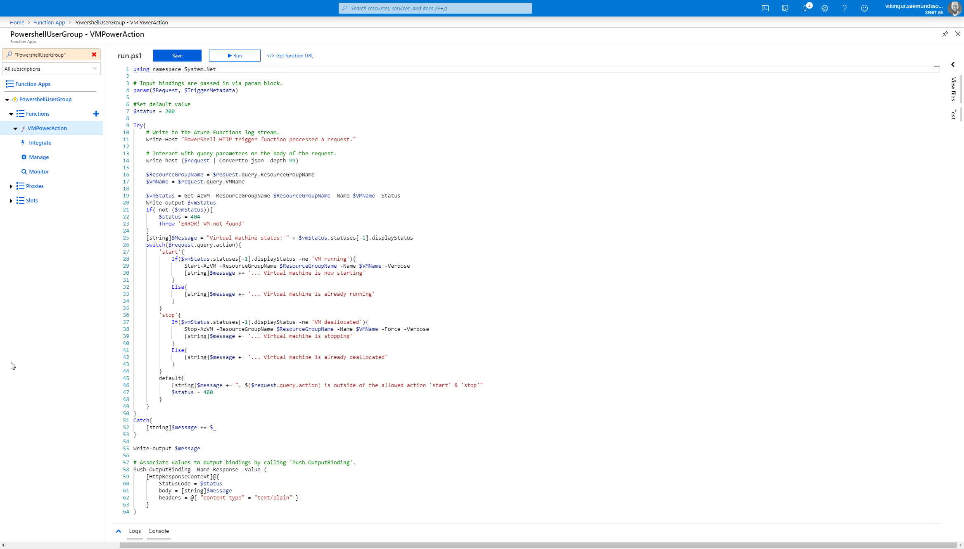Expand the Proxies tree node
This screenshot has width=964, height=549.
tap(11, 186)
